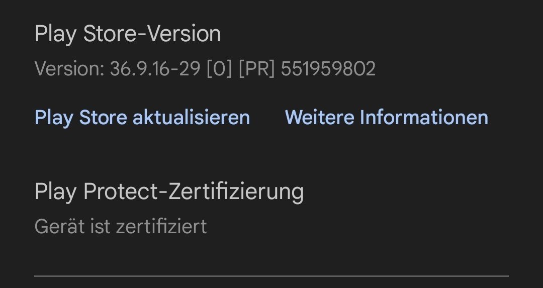The height and width of the screenshot is (288, 543).
Task: Click the [PR] tag in version line
Action: point(256,69)
